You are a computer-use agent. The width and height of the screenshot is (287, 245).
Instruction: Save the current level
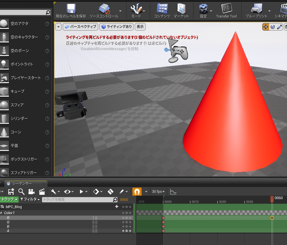click(x=71, y=9)
